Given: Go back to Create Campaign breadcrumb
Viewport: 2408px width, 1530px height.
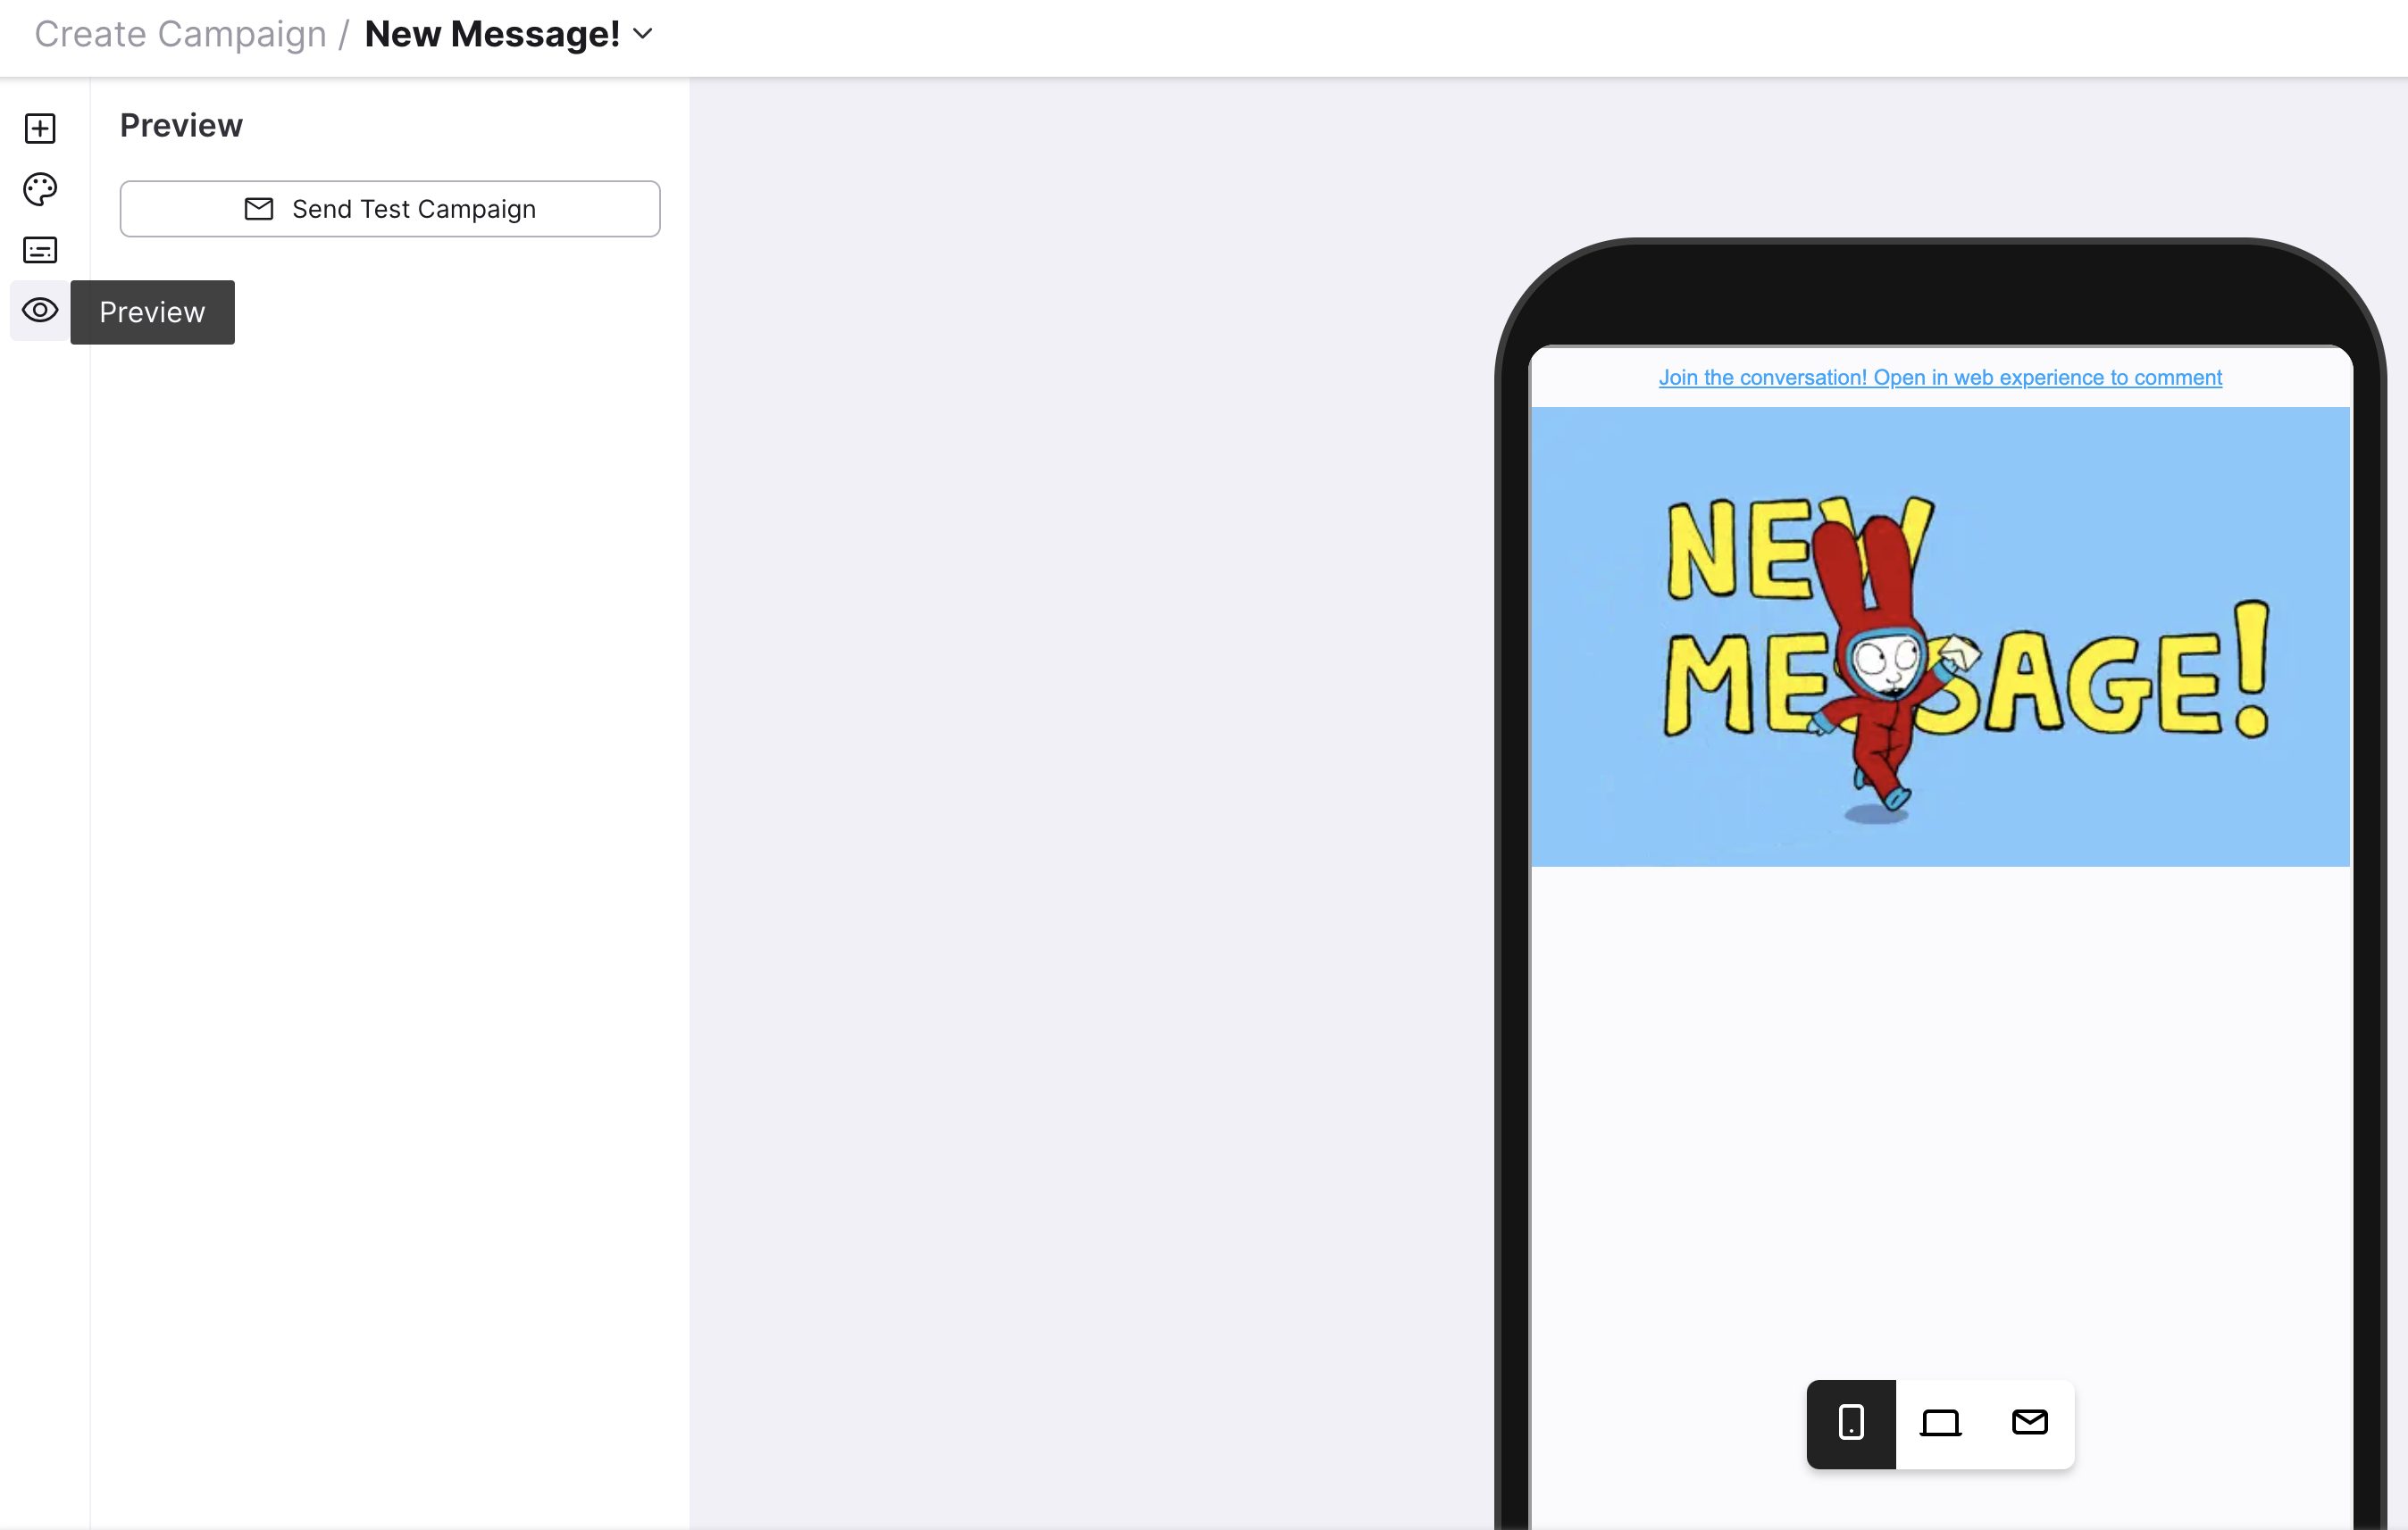Looking at the screenshot, I should tap(180, 34).
